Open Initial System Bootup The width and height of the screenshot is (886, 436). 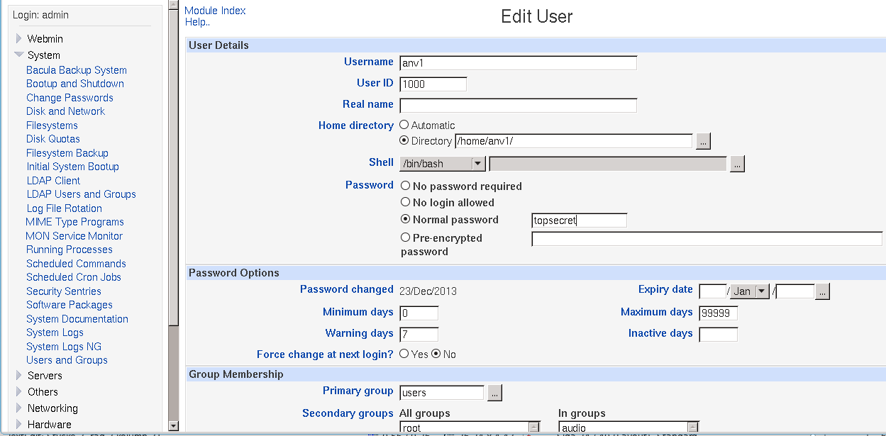[73, 167]
